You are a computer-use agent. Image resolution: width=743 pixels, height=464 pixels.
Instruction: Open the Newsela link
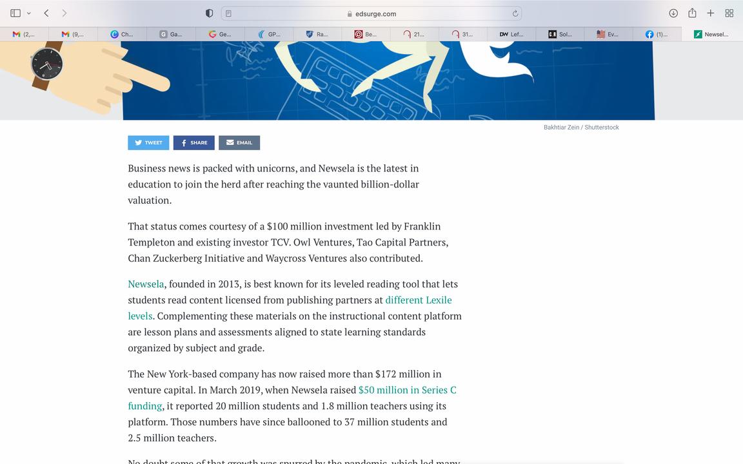click(146, 284)
